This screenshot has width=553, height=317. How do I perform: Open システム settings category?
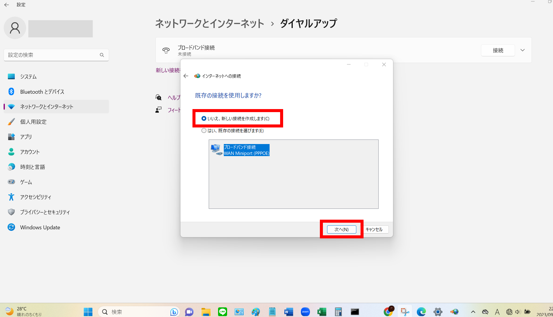[x=28, y=77]
